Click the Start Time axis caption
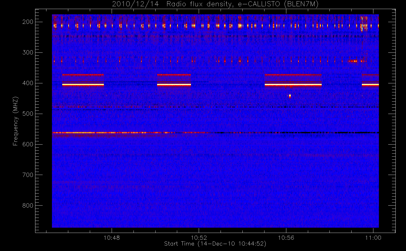 pyautogui.click(x=215, y=244)
